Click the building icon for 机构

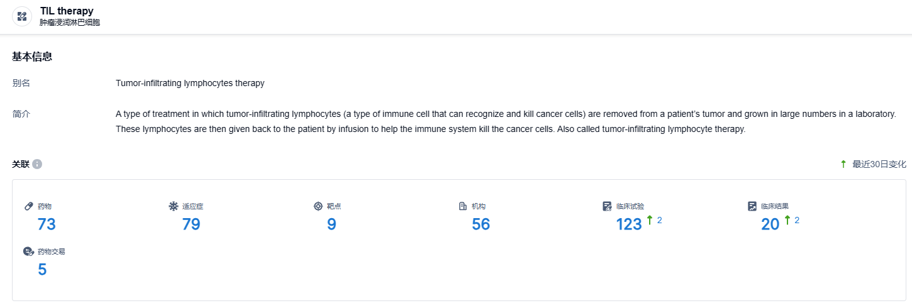pos(463,206)
